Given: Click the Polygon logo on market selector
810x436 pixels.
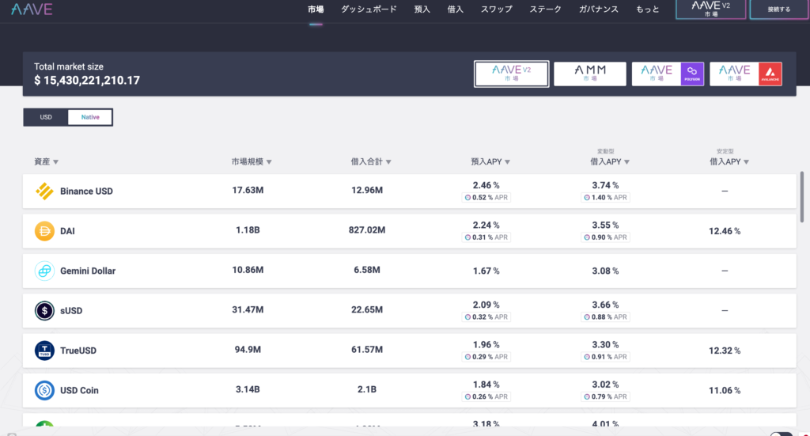Looking at the screenshot, I should coord(692,74).
